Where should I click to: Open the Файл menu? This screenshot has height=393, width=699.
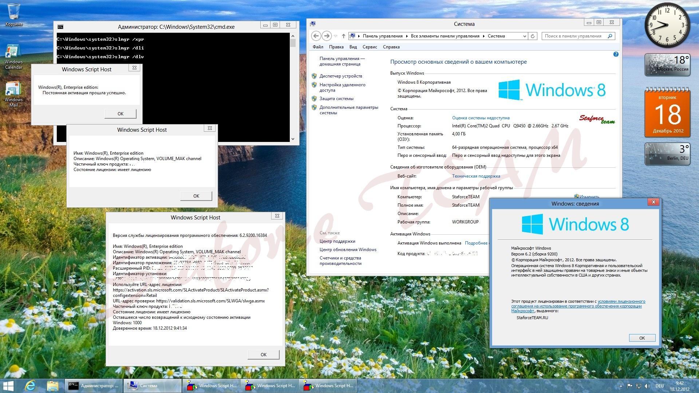point(318,47)
